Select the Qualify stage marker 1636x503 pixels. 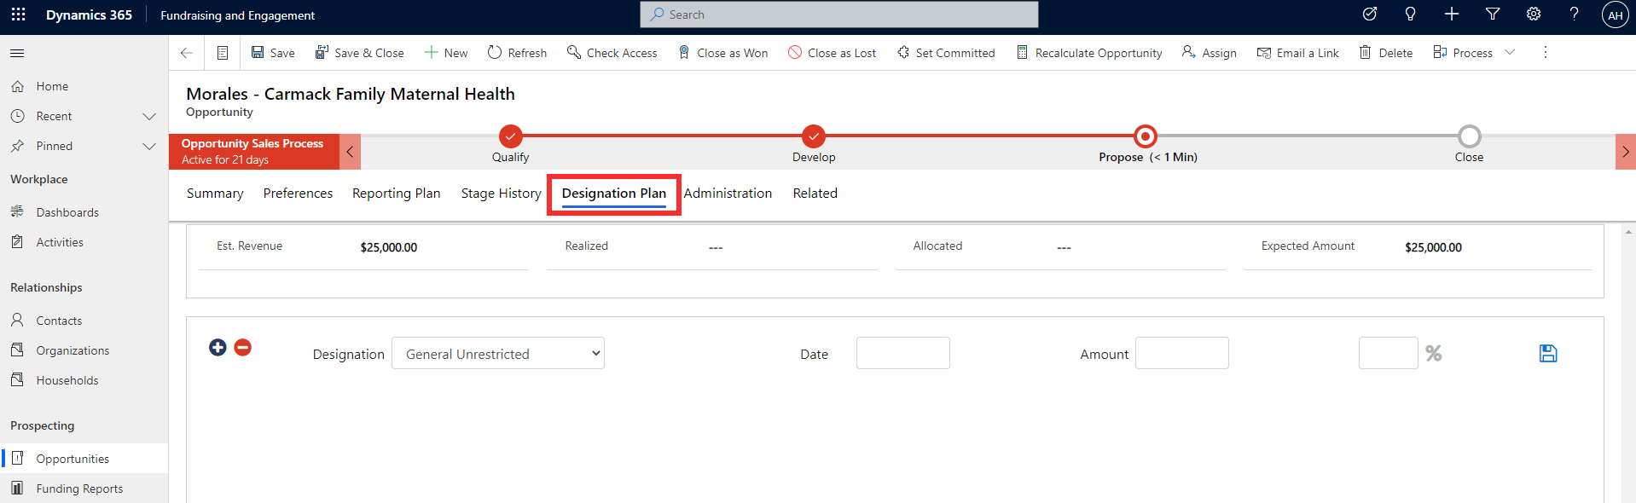pos(510,136)
